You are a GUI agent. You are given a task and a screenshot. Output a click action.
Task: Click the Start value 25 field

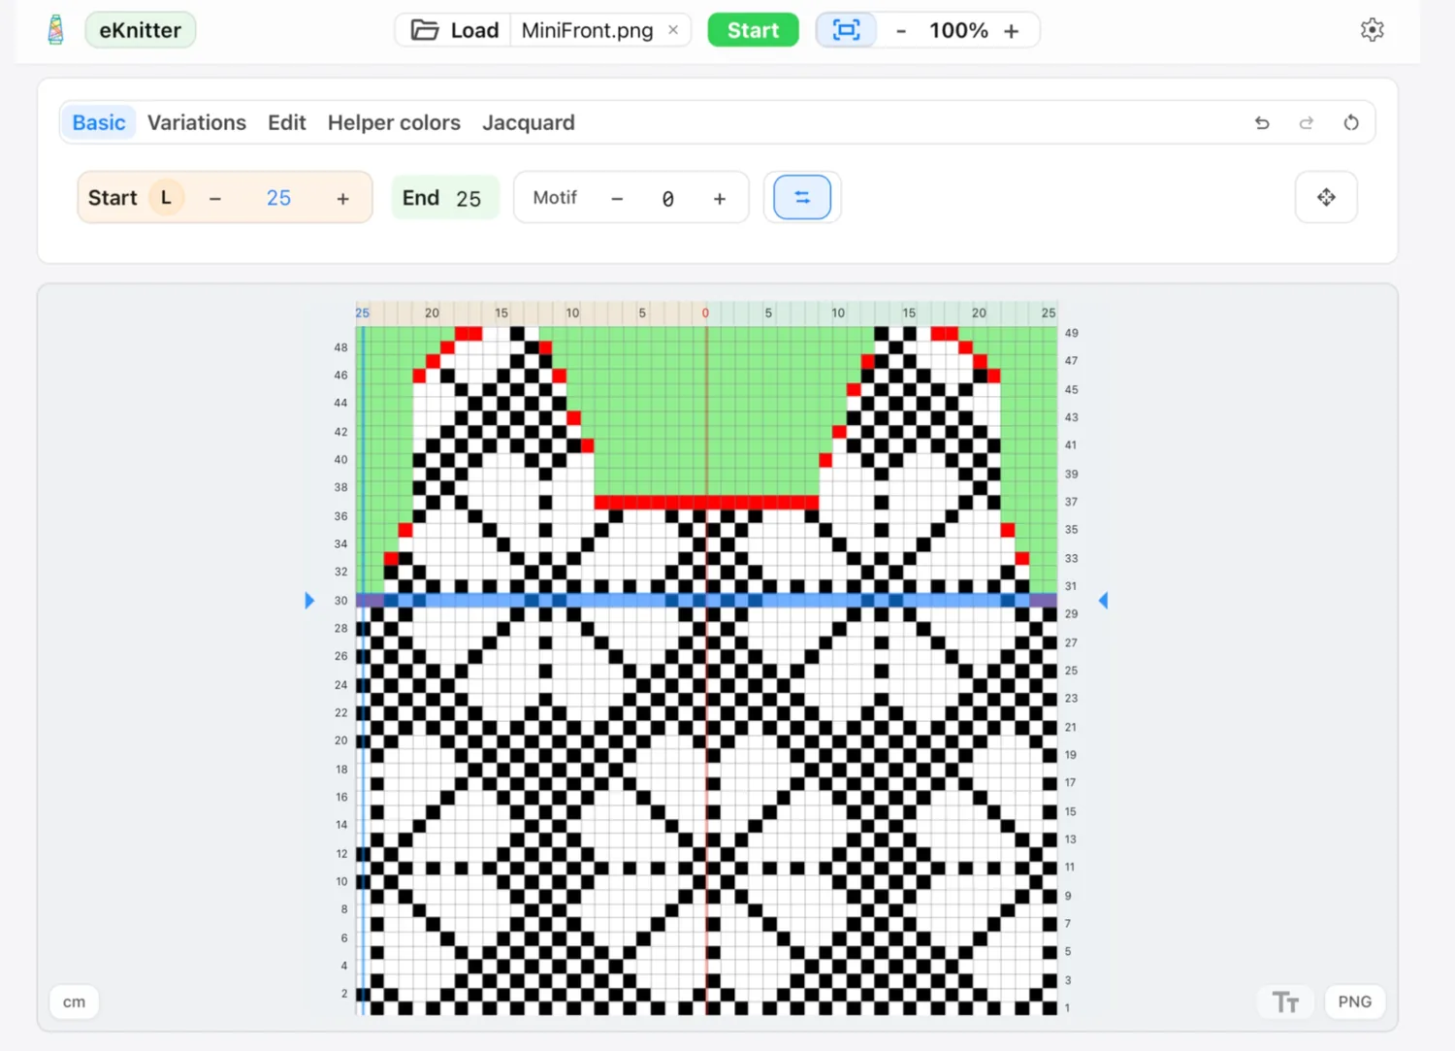pyautogui.click(x=278, y=198)
